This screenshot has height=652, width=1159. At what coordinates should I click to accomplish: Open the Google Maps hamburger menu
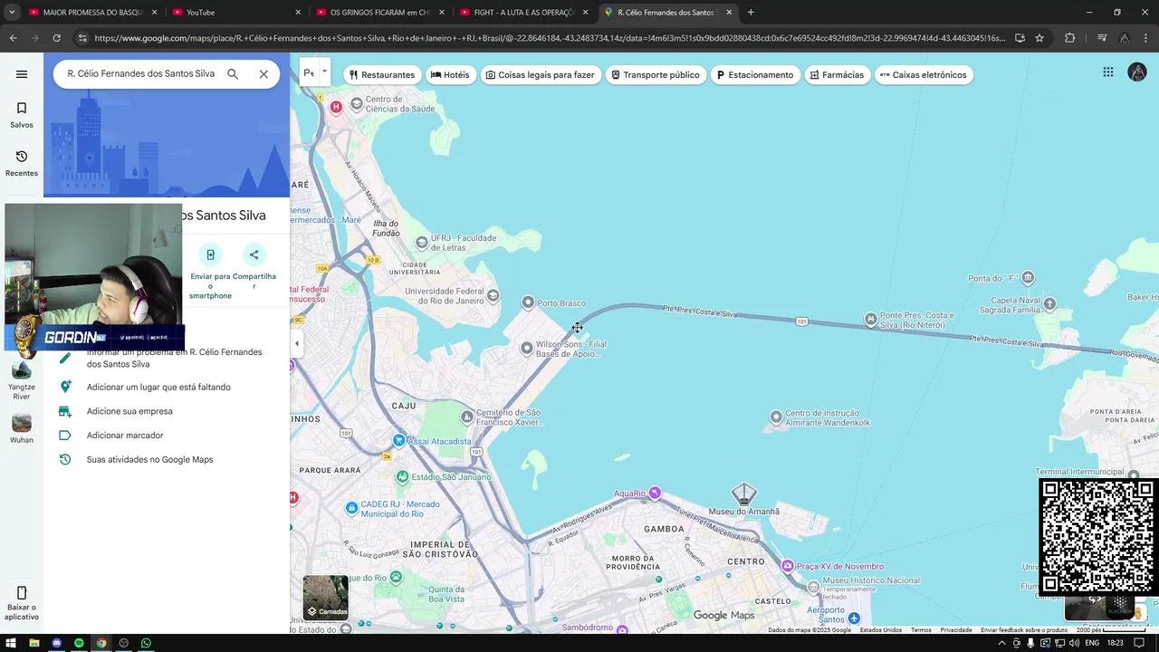(x=22, y=74)
